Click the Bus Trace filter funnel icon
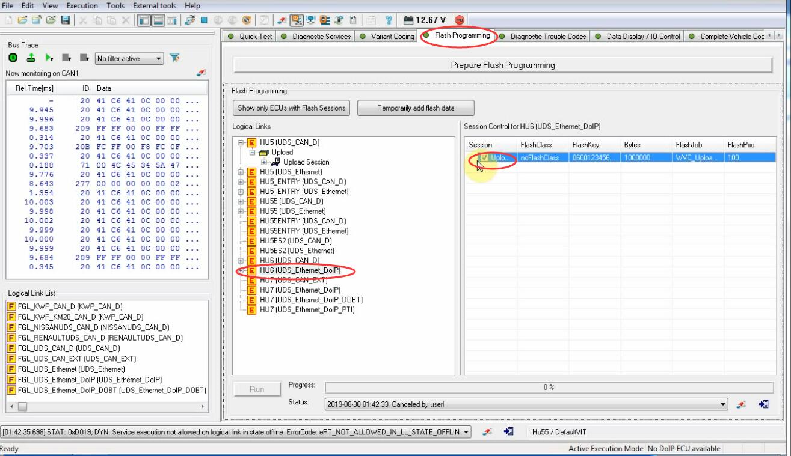Screen dimensions: 791x456 click(x=175, y=58)
